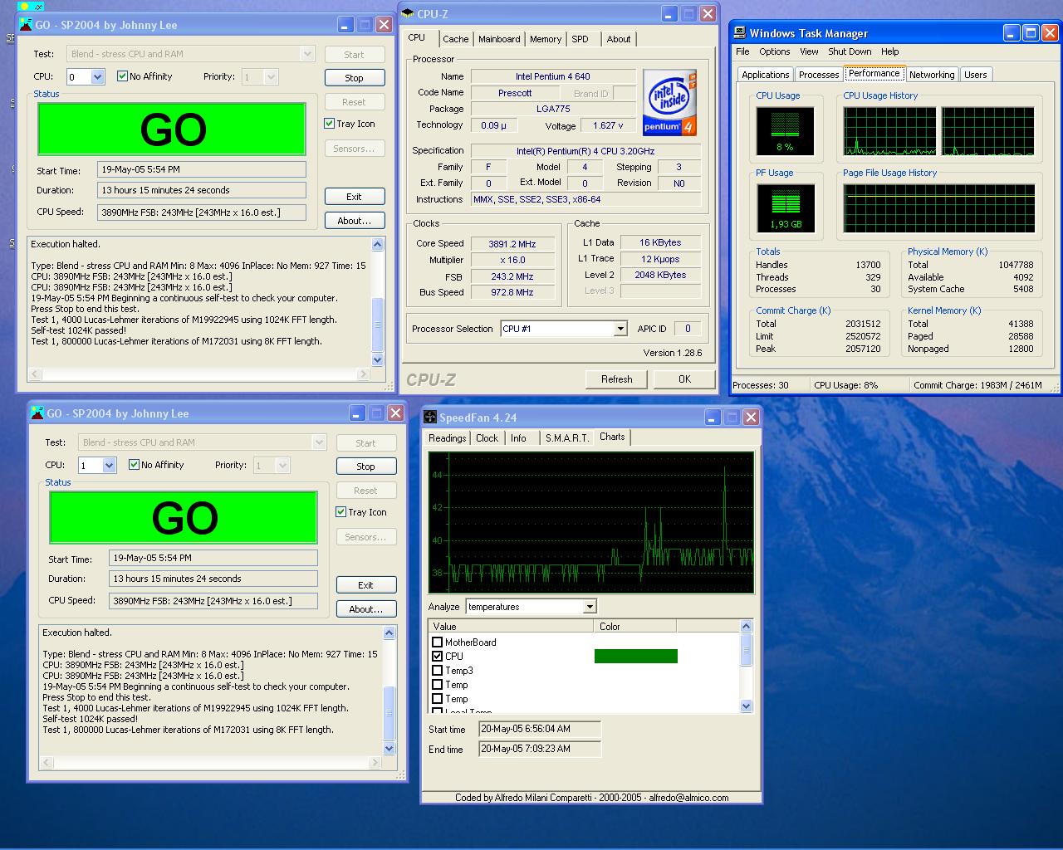The image size is (1063, 850).
Task: Click Stop in the top SP2004 window
Action: pyautogui.click(x=355, y=78)
